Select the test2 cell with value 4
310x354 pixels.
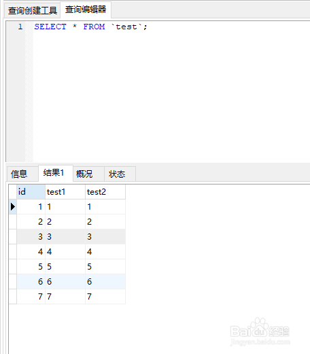click(x=105, y=252)
